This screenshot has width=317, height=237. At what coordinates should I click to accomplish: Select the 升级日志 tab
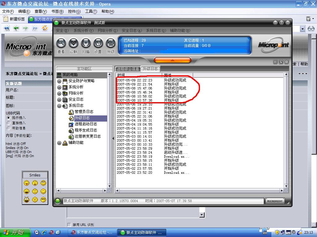point(150,69)
